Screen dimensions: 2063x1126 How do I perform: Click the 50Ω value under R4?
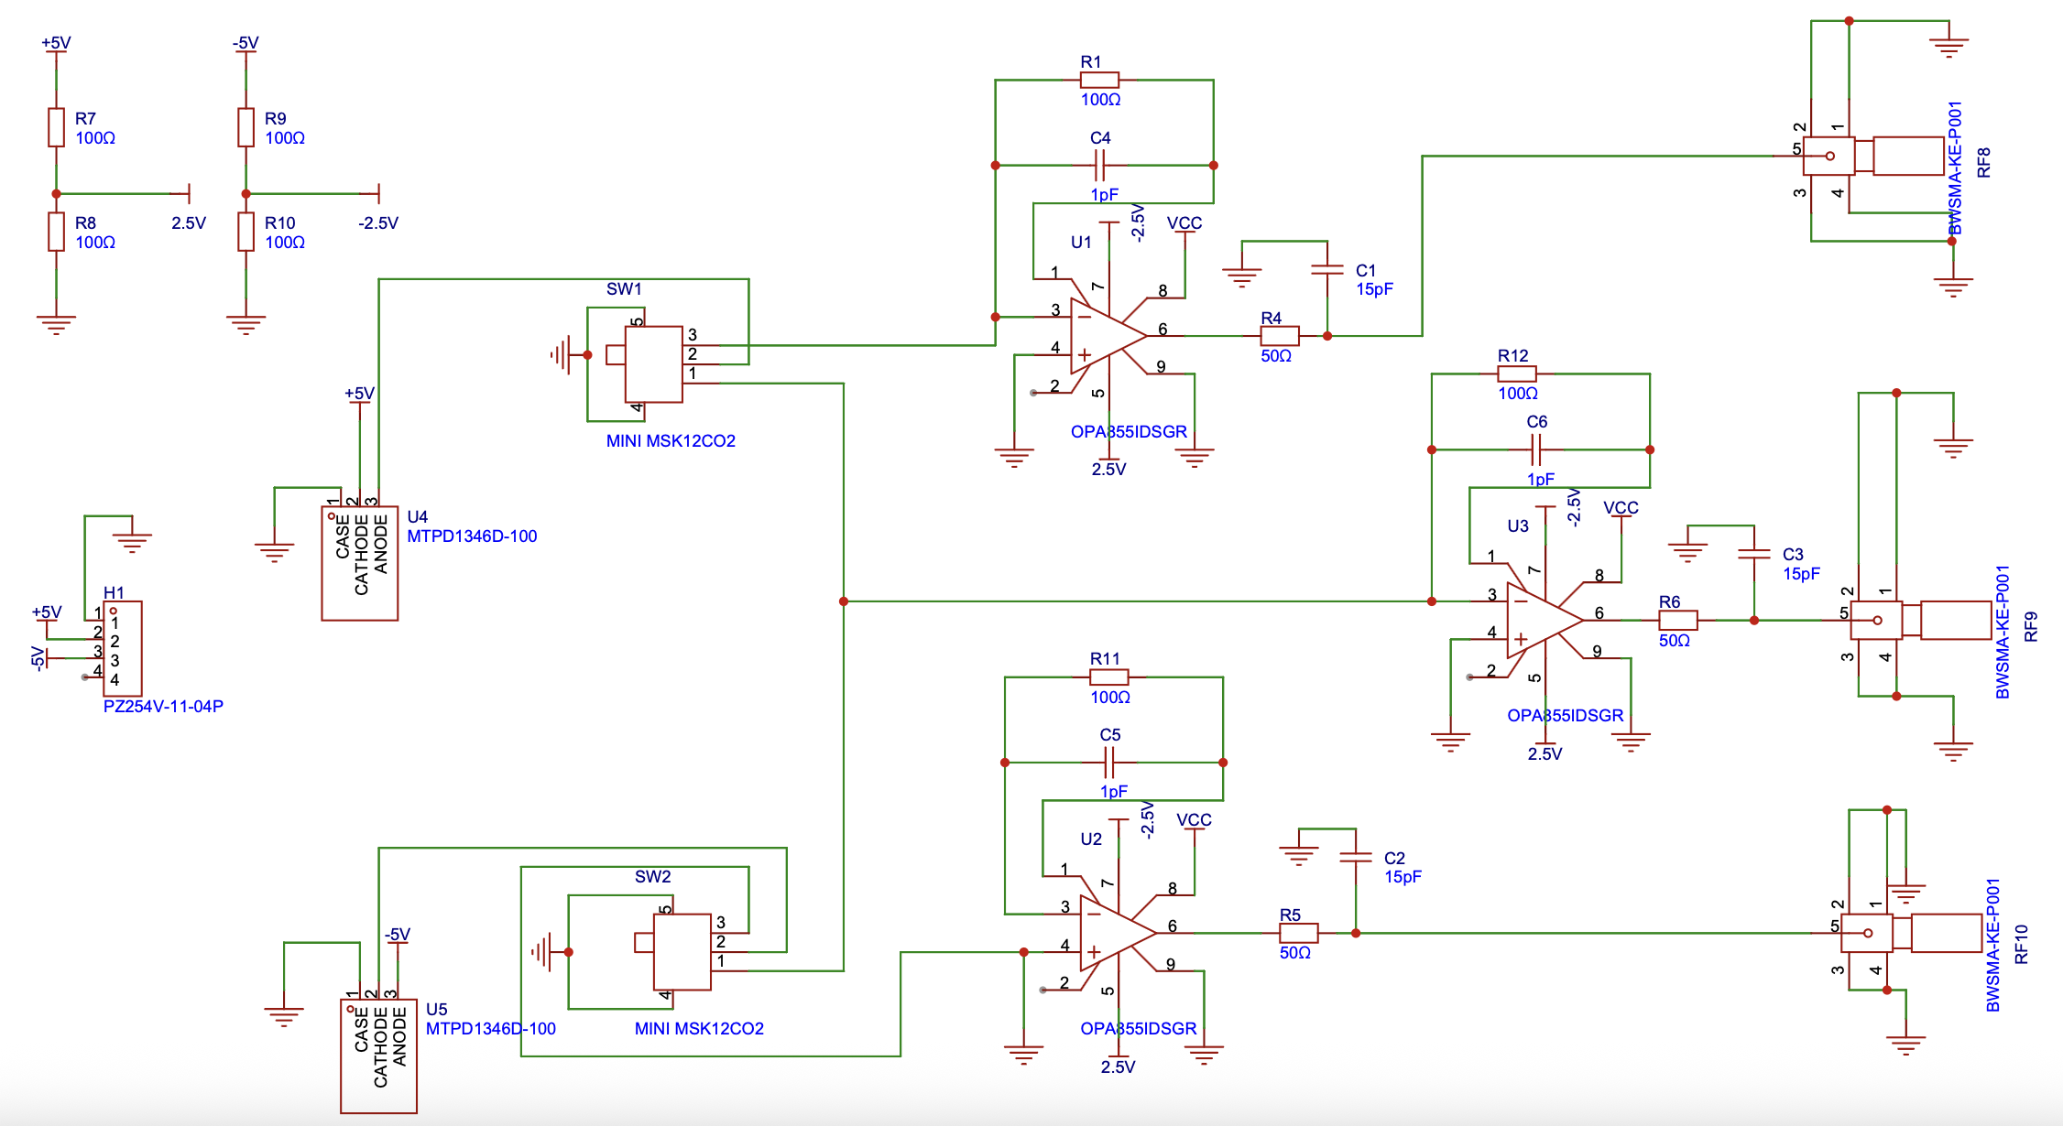point(1276,355)
